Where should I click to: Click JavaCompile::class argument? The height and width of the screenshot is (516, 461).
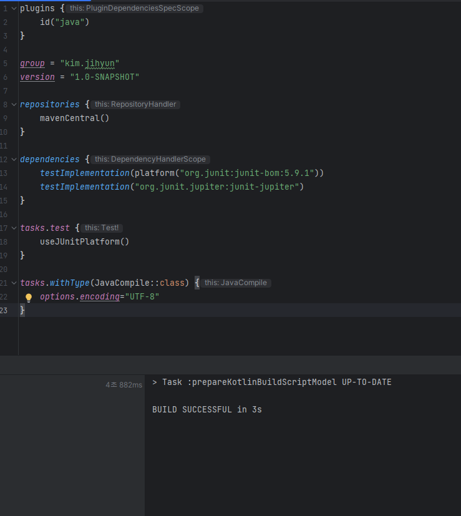[140, 283]
